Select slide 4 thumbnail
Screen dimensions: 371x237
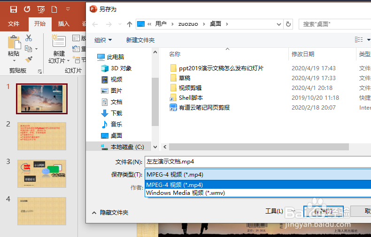[42, 211]
